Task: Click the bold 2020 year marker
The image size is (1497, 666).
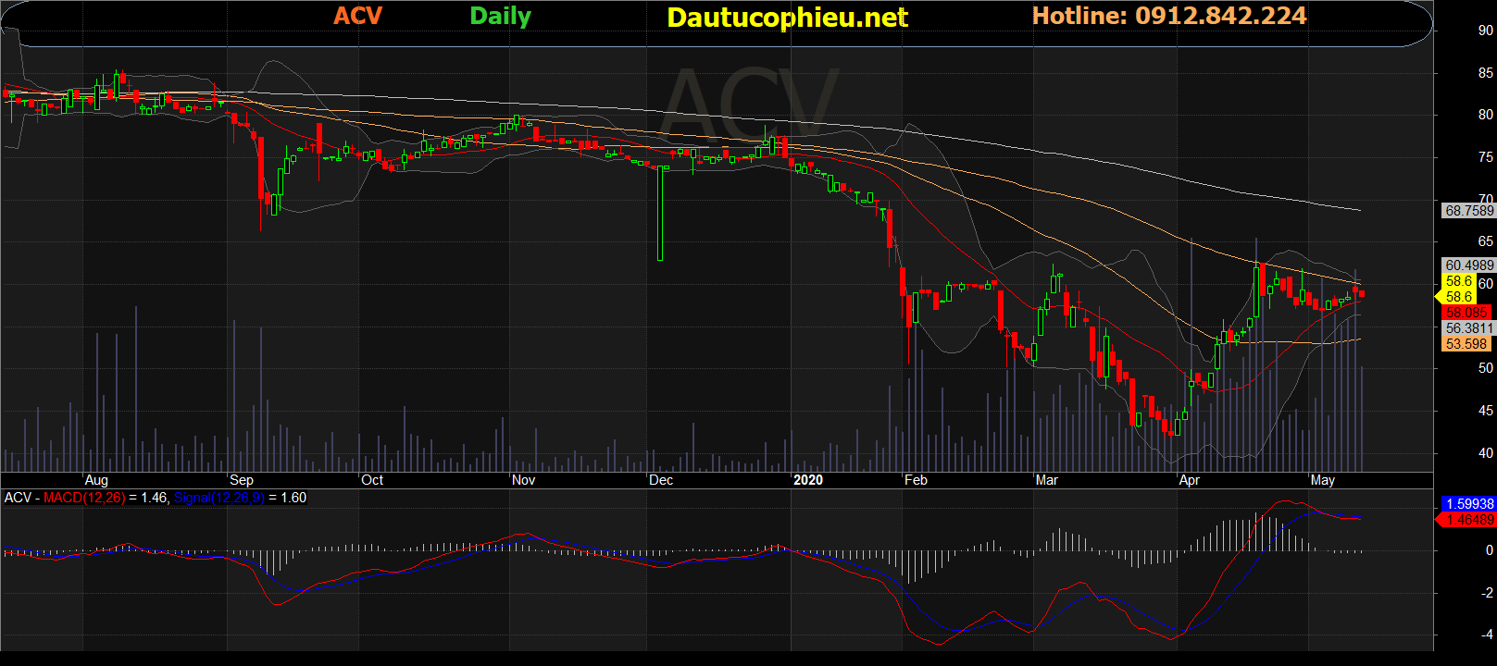Action: [x=807, y=480]
